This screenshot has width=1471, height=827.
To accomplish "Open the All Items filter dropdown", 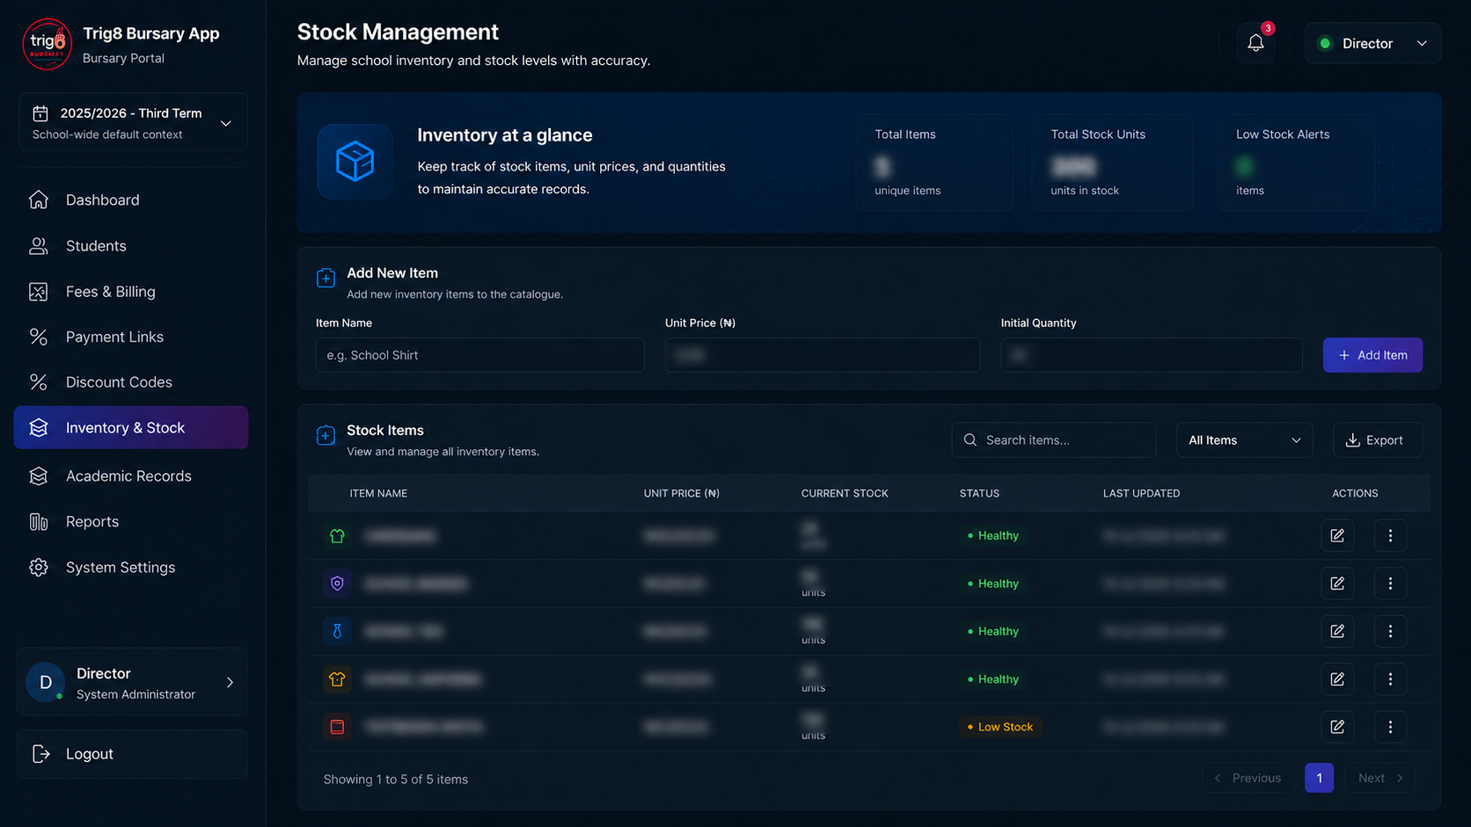I will point(1244,439).
